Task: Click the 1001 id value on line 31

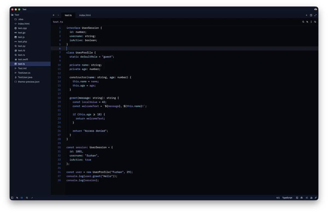Action: pyautogui.click(x=79, y=151)
